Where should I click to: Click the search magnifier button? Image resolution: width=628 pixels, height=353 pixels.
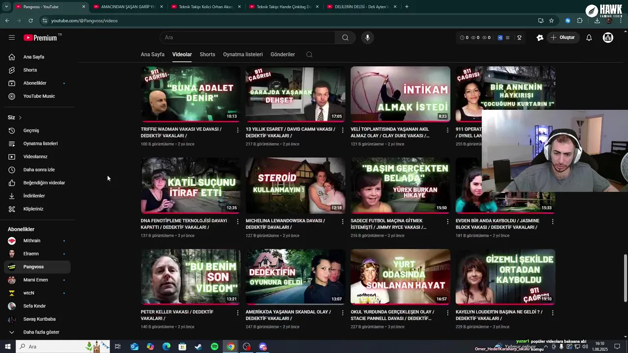point(345,37)
